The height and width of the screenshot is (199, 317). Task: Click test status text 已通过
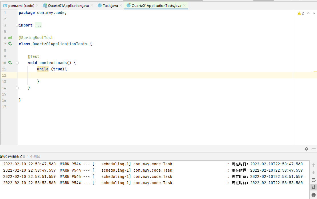click(x=13, y=157)
